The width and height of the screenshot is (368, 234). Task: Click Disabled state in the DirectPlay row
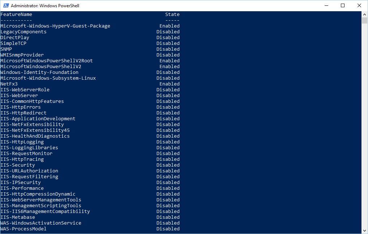168,38
